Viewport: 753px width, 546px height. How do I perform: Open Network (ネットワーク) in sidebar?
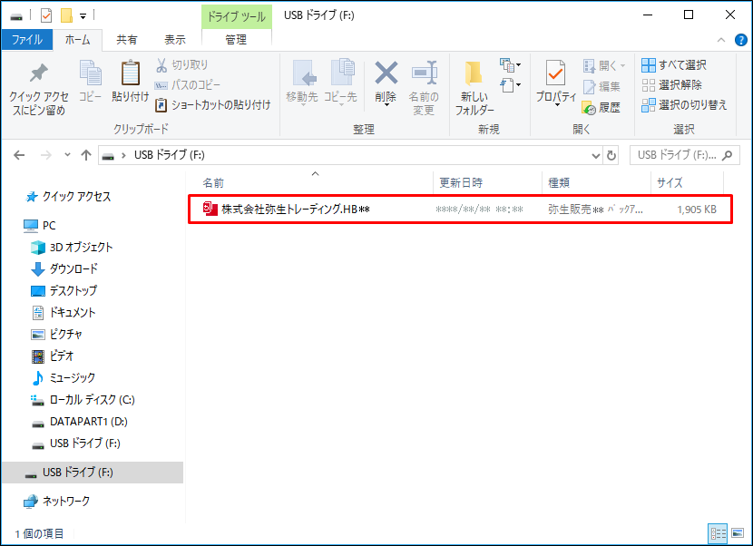[56, 501]
